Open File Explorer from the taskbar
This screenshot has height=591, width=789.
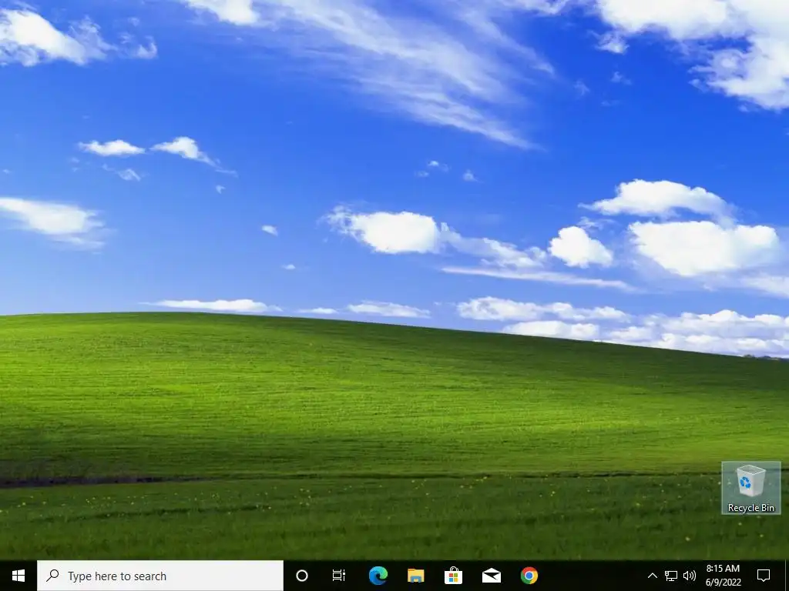(415, 576)
